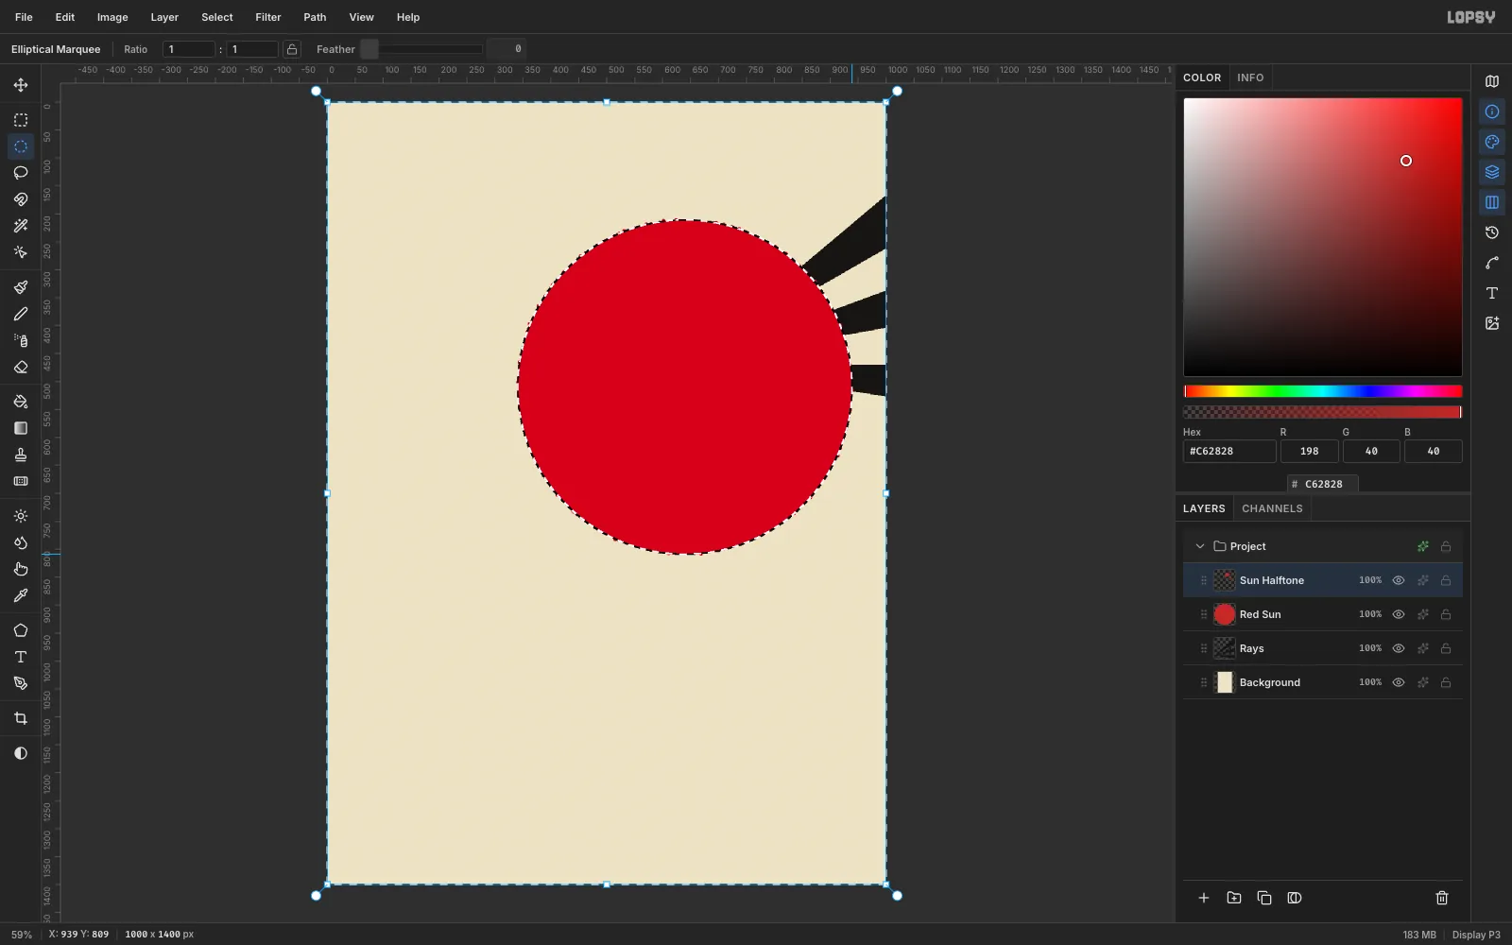Open the Layers panel icon in right sidebar
1512x945 pixels.
pyautogui.click(x=1492, y=172)
